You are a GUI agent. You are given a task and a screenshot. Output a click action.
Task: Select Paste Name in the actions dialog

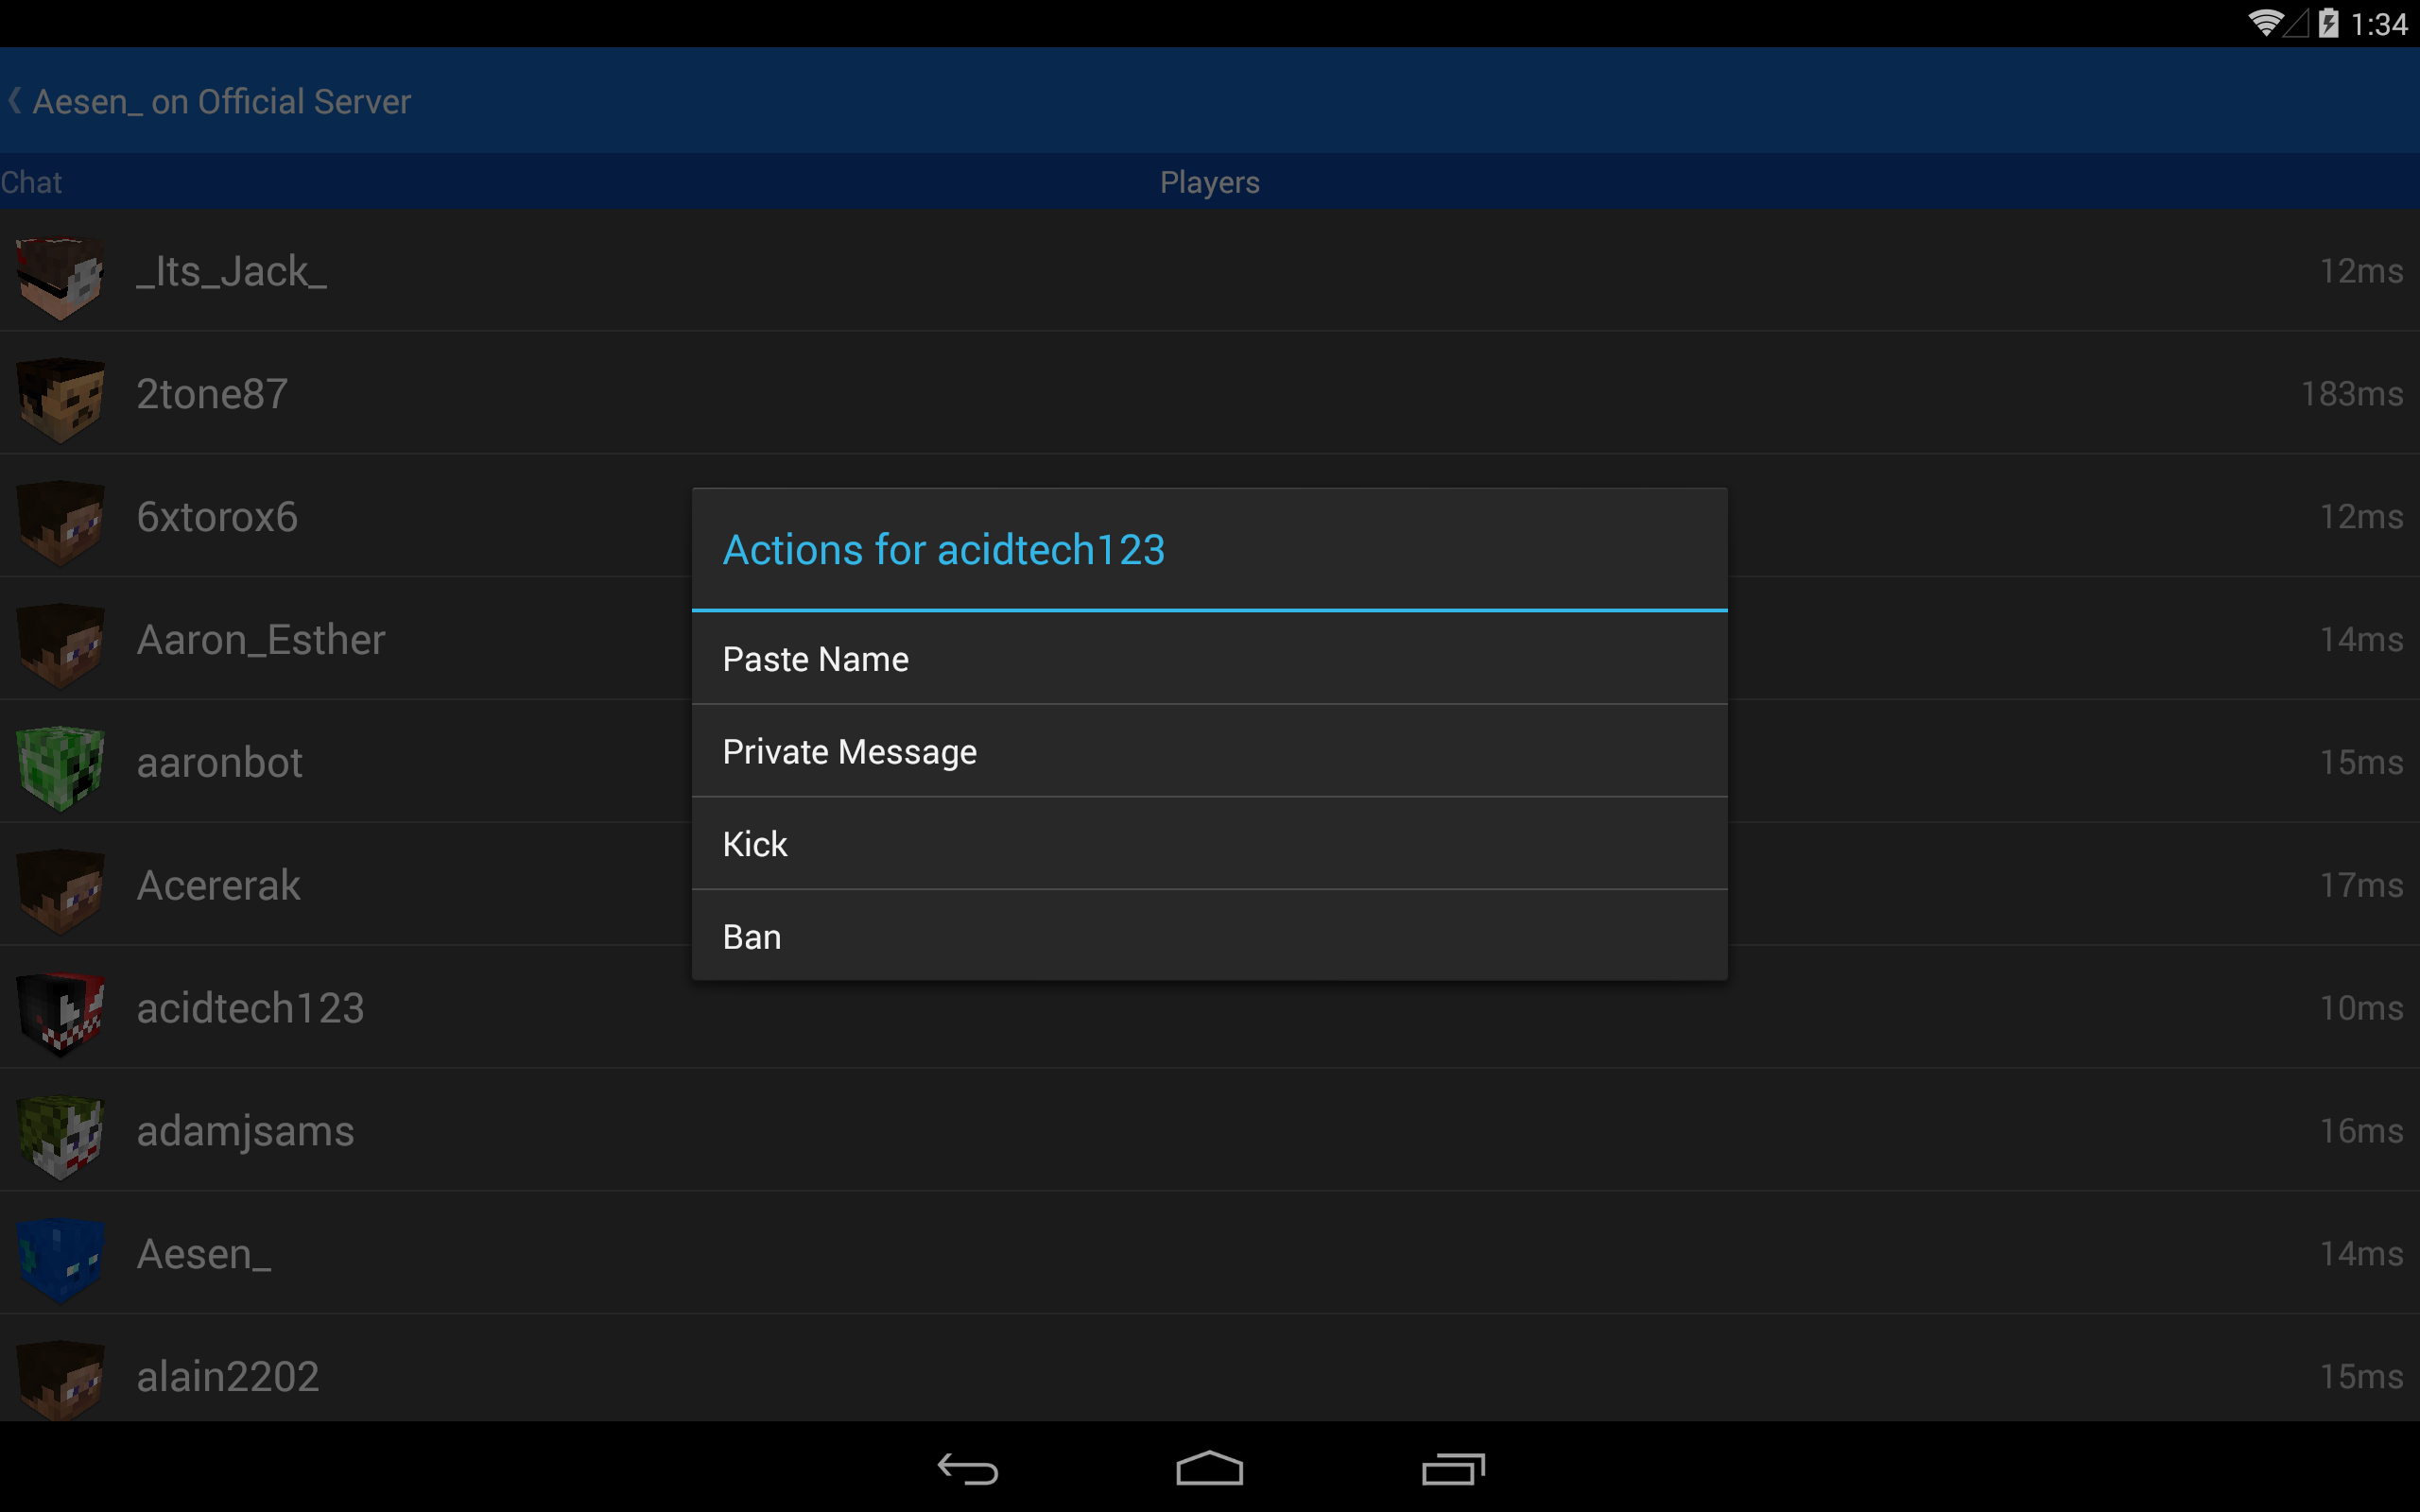[1209, 659]
